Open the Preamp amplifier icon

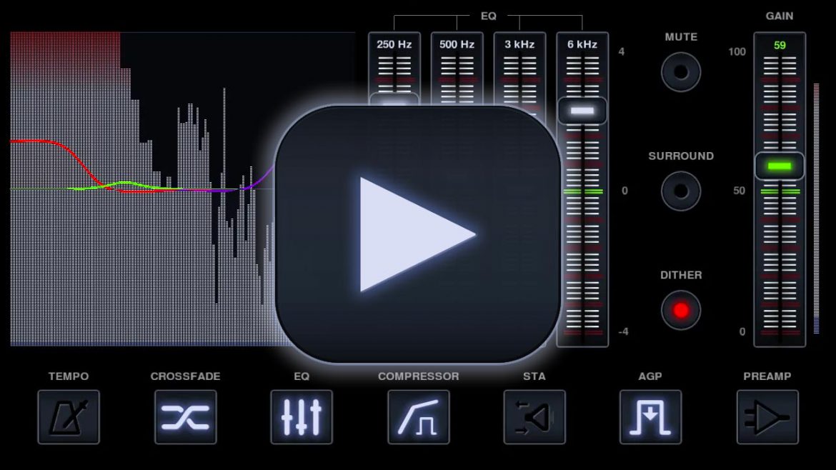(x=767, y=417)
